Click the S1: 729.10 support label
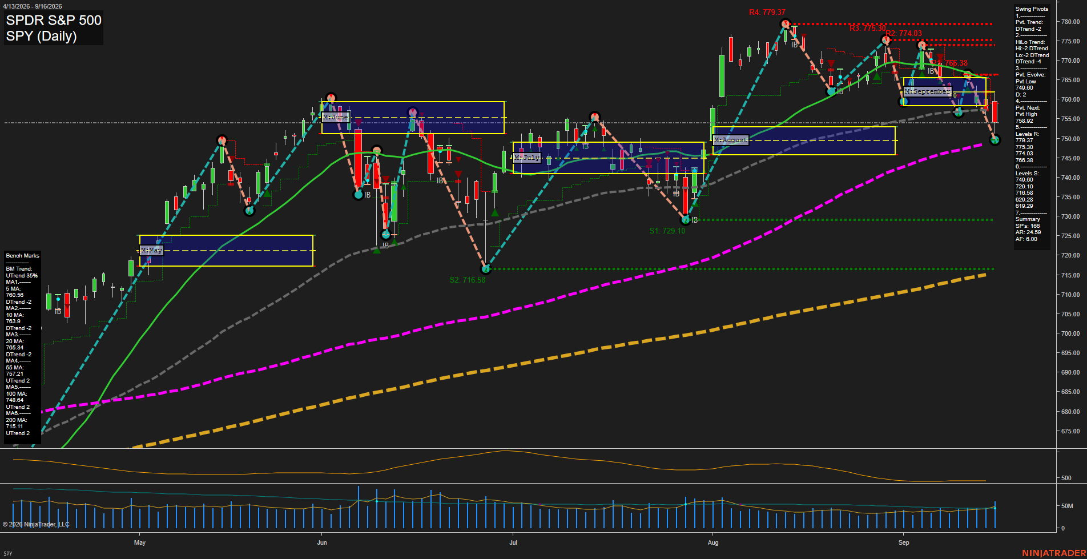1087x559 pixels. [667, 231]
